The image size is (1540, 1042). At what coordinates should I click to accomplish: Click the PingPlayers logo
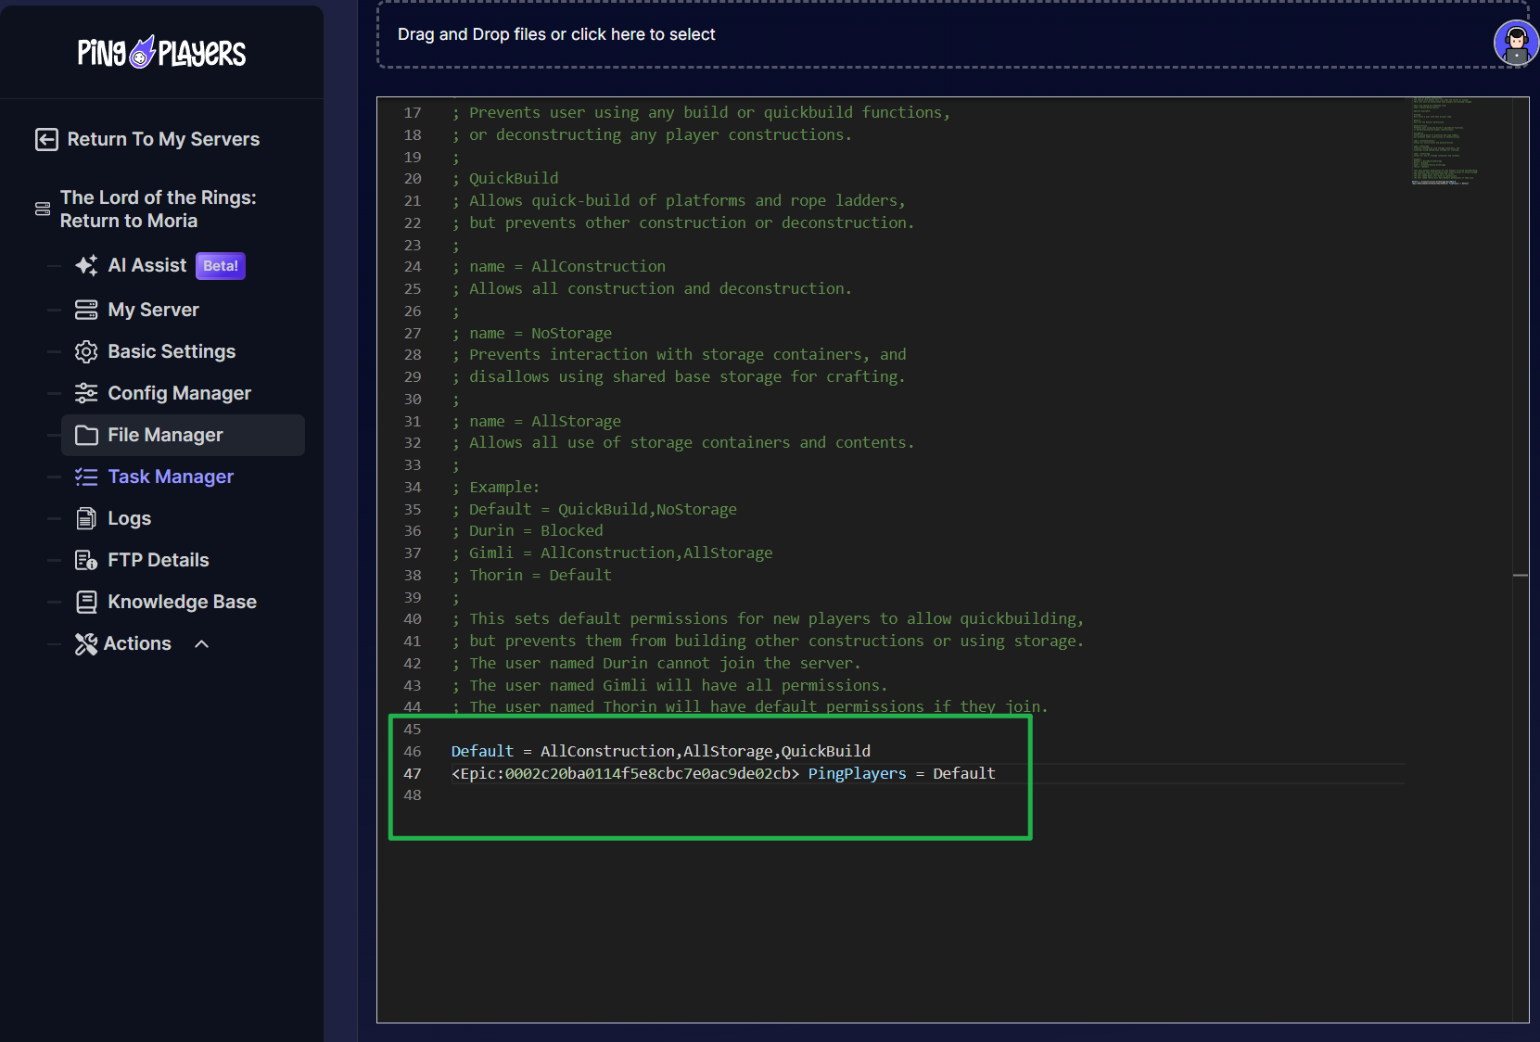[161, 53]
